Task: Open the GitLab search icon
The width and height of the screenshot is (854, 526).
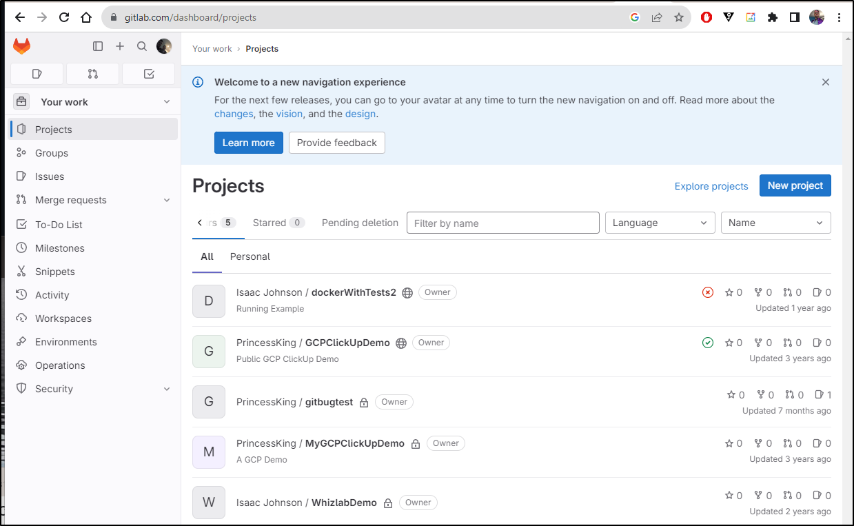Action: [142, 46]
